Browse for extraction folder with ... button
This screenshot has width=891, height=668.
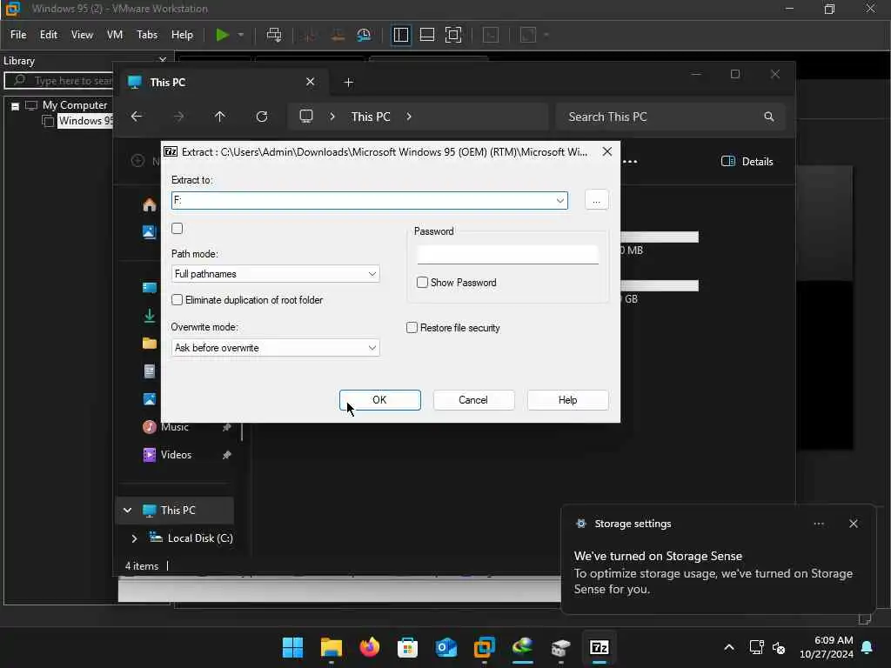[x=596, y=200]
